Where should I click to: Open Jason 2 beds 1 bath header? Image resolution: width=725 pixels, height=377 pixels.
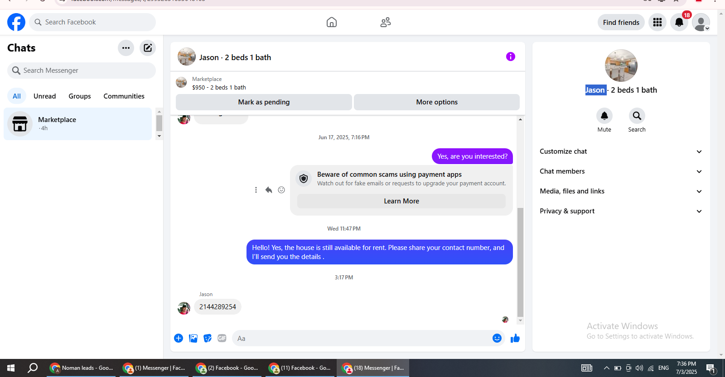[225, 57]
